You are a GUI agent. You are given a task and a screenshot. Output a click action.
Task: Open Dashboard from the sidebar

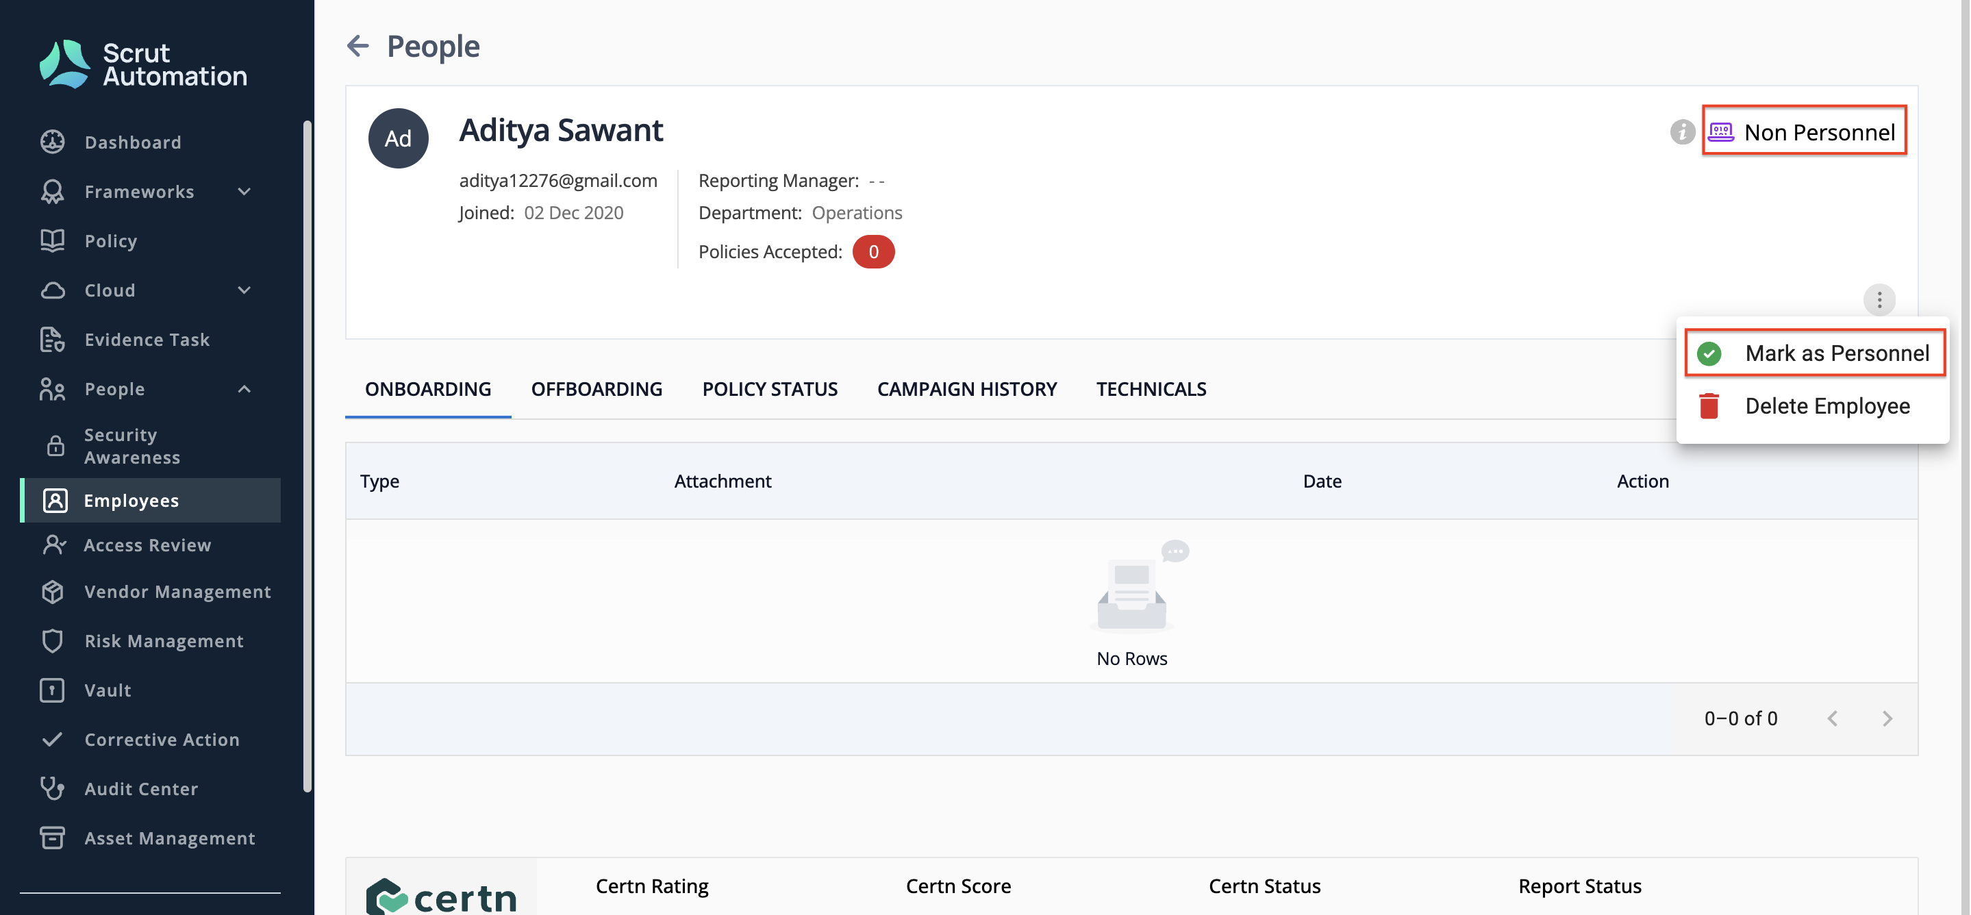click(x=132, y=142)
